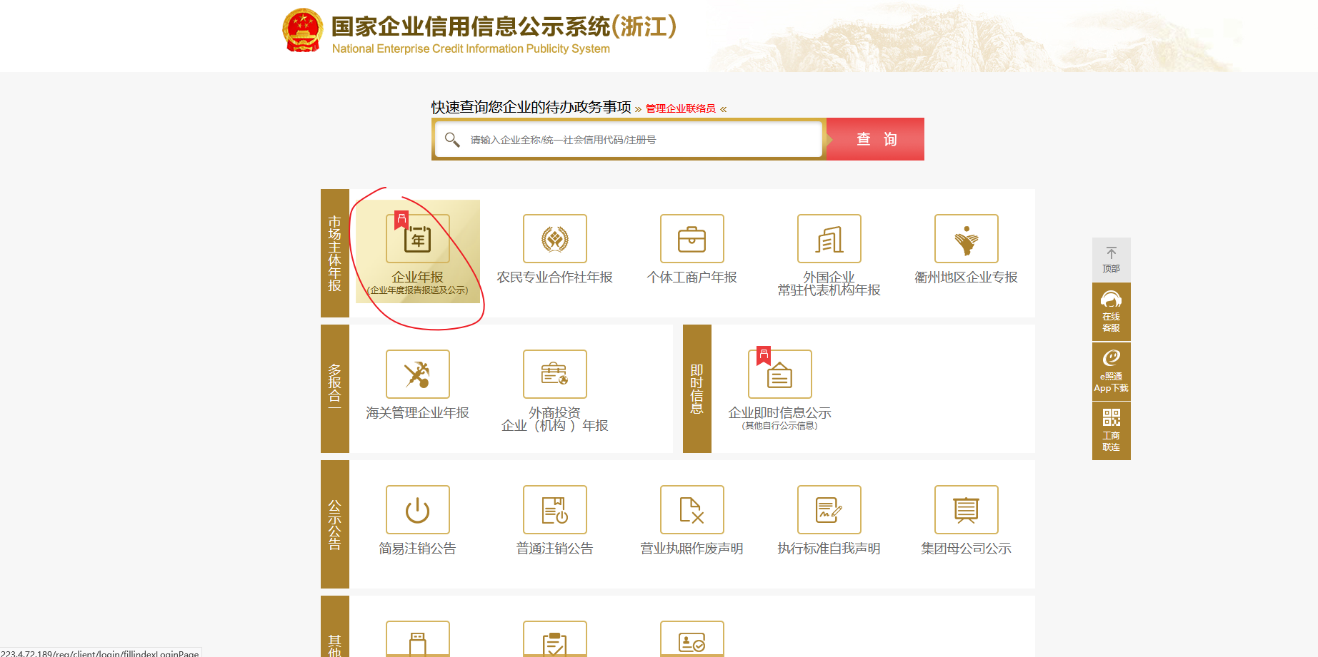Go to top with 顶部 button
Screen dimensions: 1318x657
(x=1112, y=260)
